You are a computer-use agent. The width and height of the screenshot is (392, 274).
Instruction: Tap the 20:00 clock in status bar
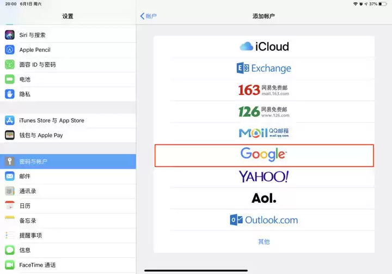pos(11,4)
